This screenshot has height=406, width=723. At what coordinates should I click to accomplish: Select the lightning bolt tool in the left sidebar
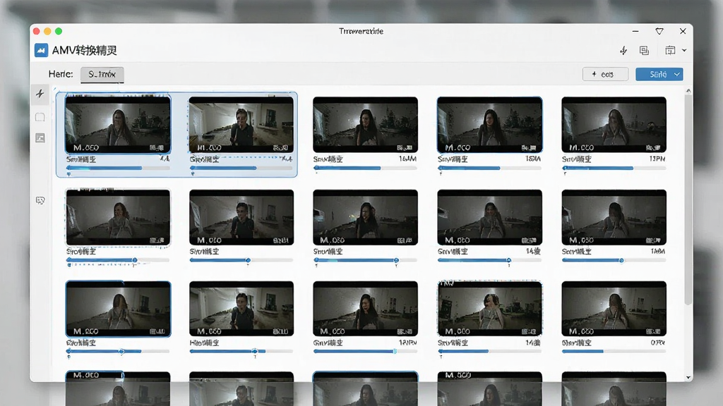click(40, 94)
